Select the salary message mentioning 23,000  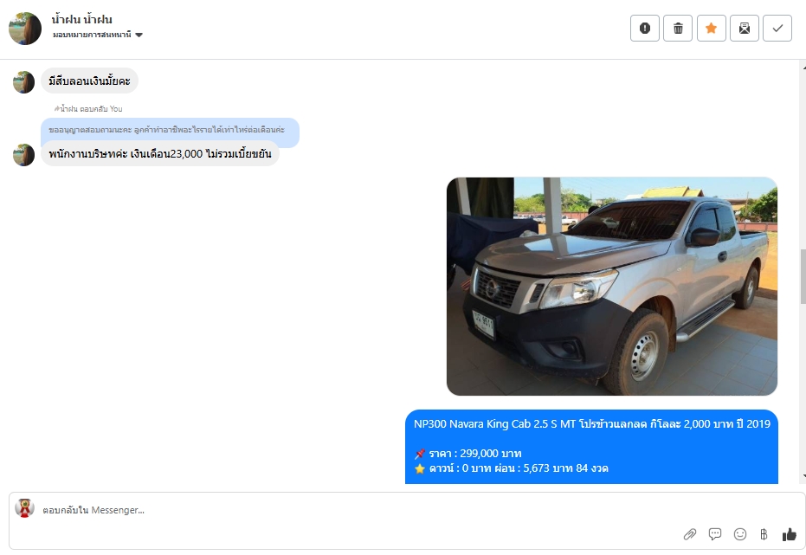(160, 153)
